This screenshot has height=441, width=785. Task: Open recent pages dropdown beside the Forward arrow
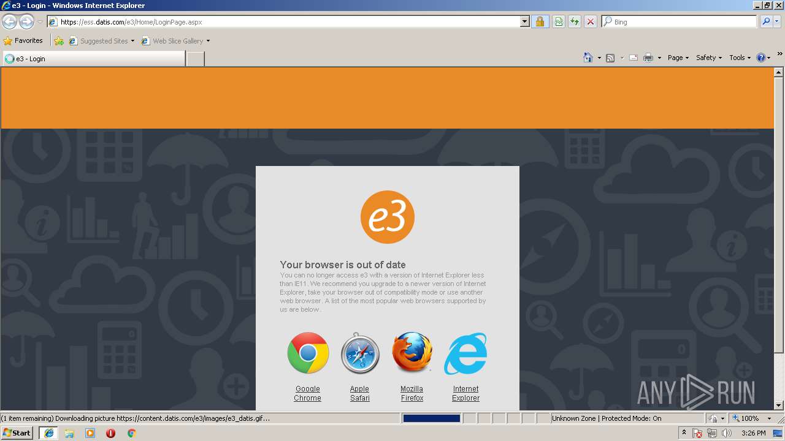click(x=40, y=22)
